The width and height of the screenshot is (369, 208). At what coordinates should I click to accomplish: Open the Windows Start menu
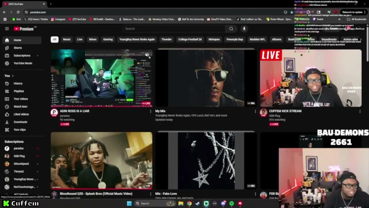click(x=129, y=203)
